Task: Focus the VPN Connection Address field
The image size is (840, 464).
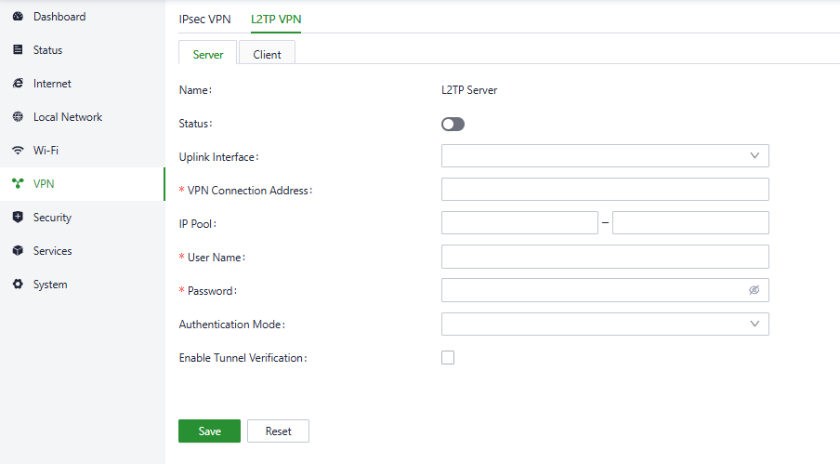Action: [x=605, y=190]
